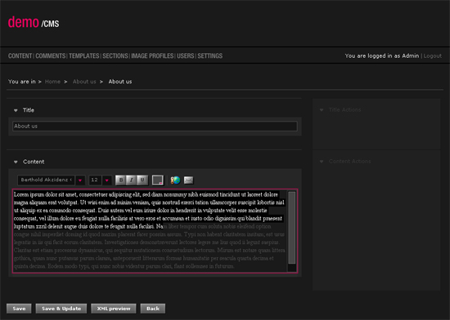Click the Logout link
Viewport: 450px width, 320px height.
[x=433, y=56]
